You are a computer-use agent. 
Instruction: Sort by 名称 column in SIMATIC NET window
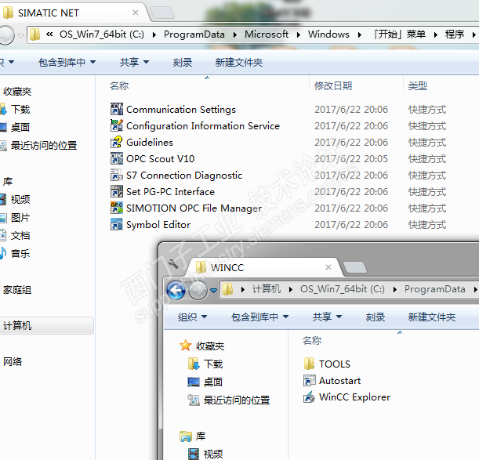click(119, 86)
